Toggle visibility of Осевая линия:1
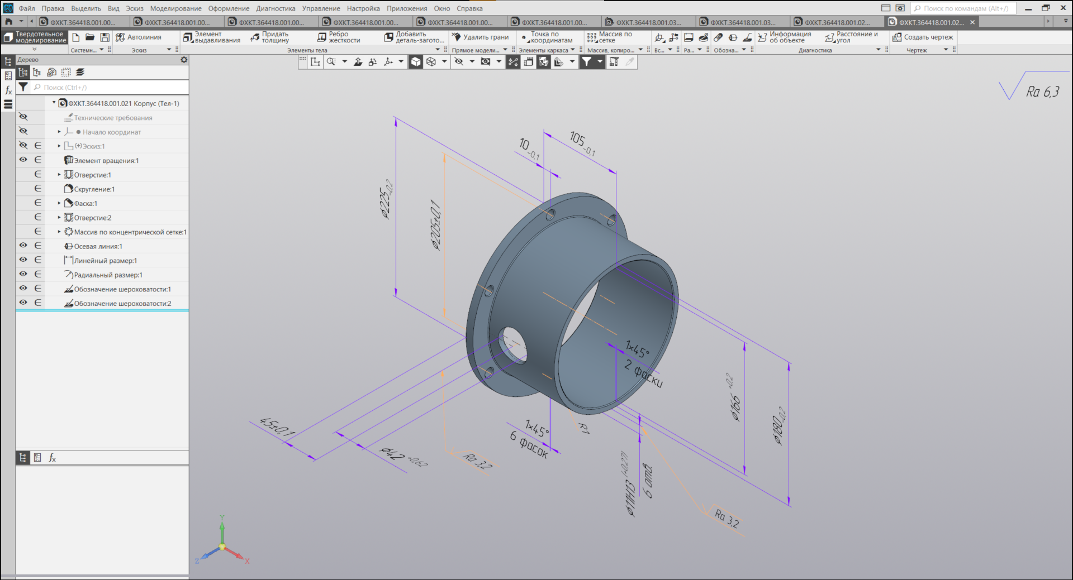The width and height of the screenshot is (1073, 580). (x=23, y=246)
